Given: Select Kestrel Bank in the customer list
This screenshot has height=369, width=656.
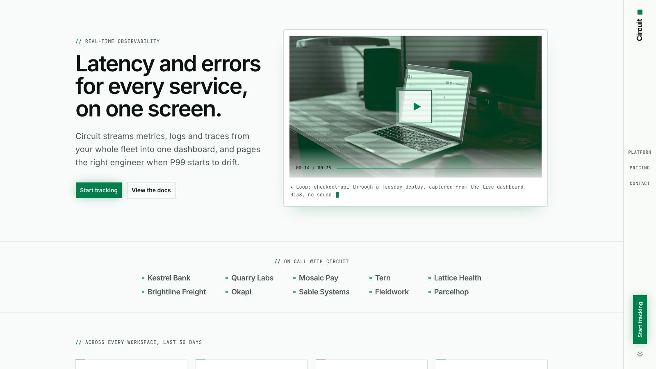Looking at the screenshot, I should (166, 278).
